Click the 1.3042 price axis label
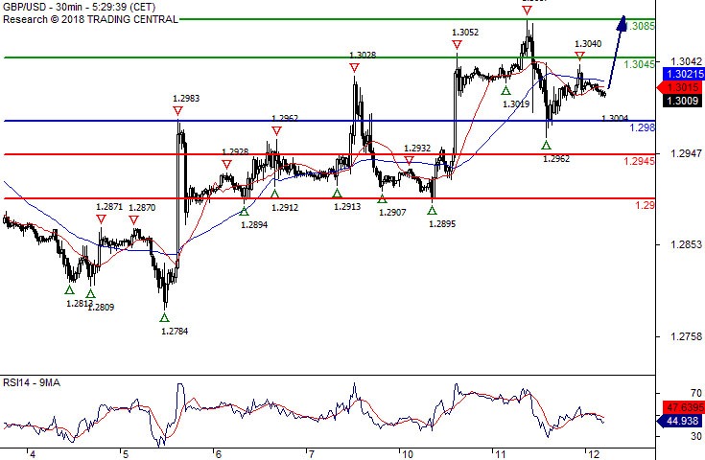705x460 pixels. pos(686,61)
